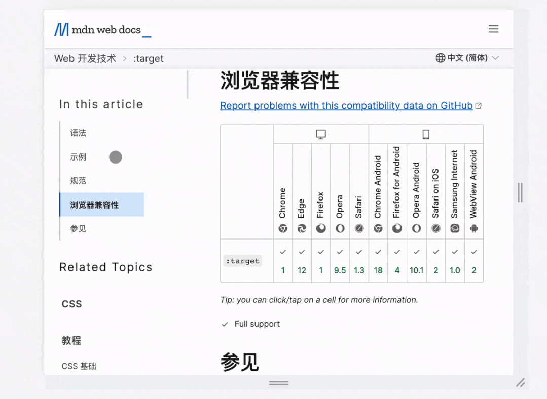
Task: Select the Edge browser icon
Action: pos(302,228)
